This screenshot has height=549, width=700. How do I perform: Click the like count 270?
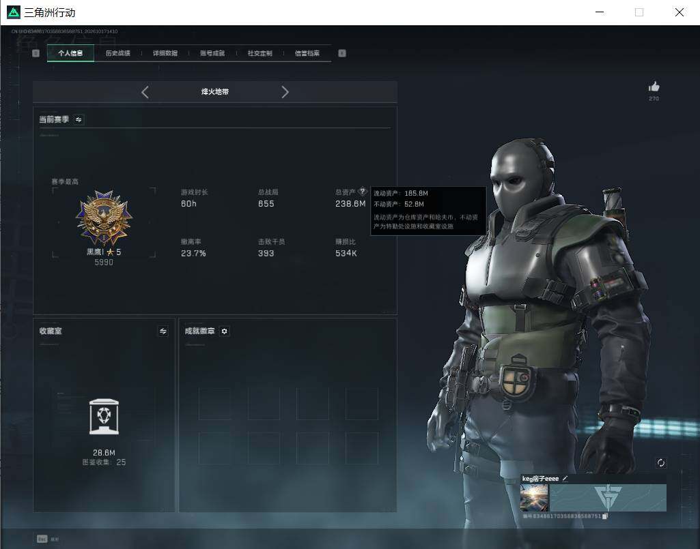654,99
